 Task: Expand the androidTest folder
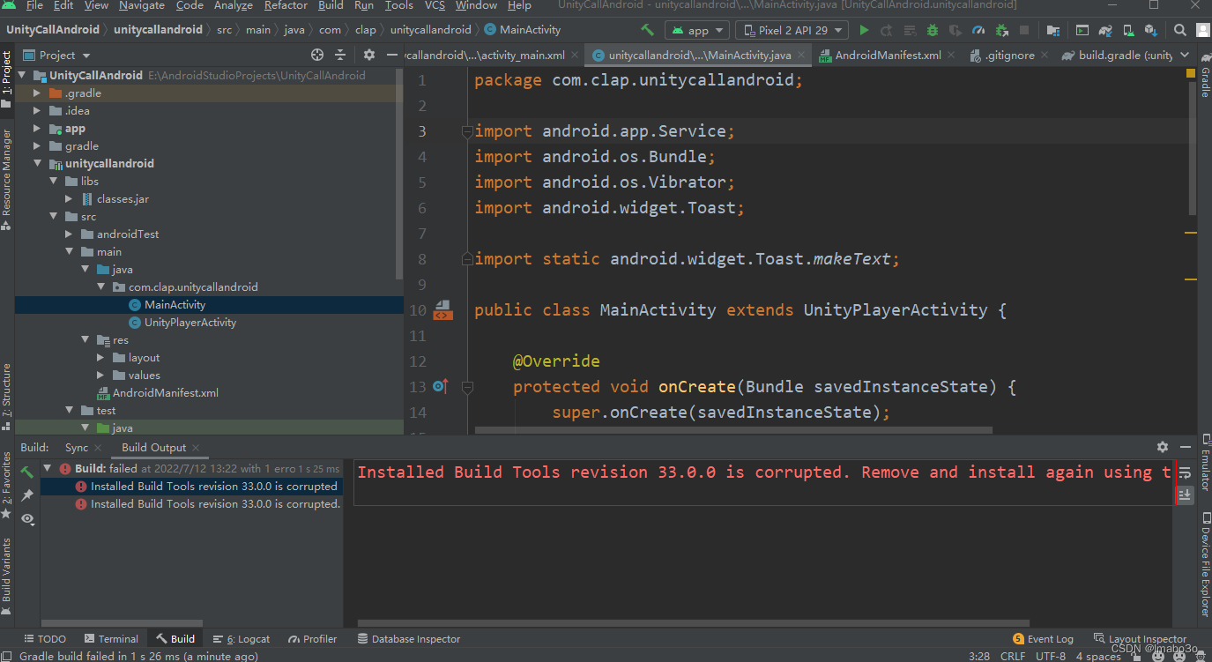[x=69, y=234]
